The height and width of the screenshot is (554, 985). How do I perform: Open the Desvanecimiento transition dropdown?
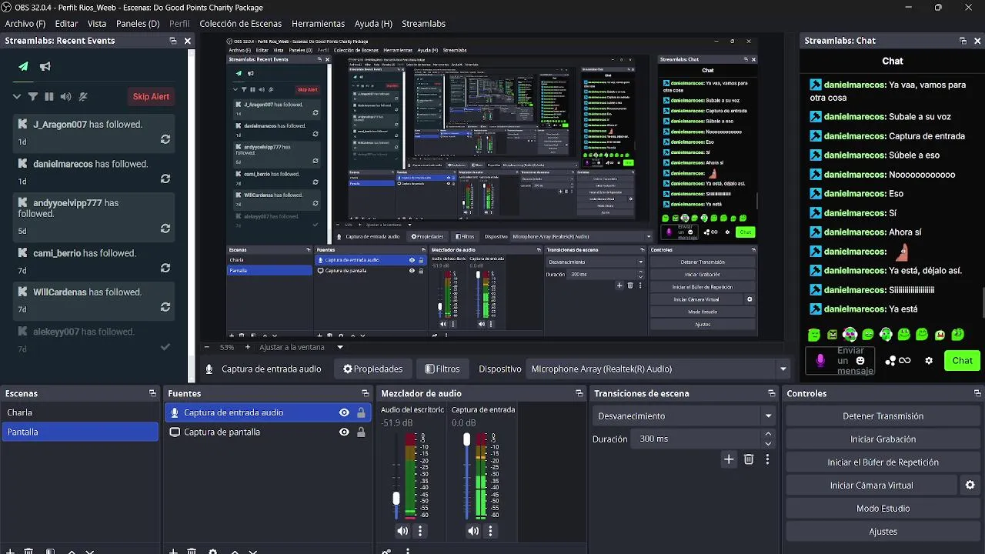[x=683, y=416]
